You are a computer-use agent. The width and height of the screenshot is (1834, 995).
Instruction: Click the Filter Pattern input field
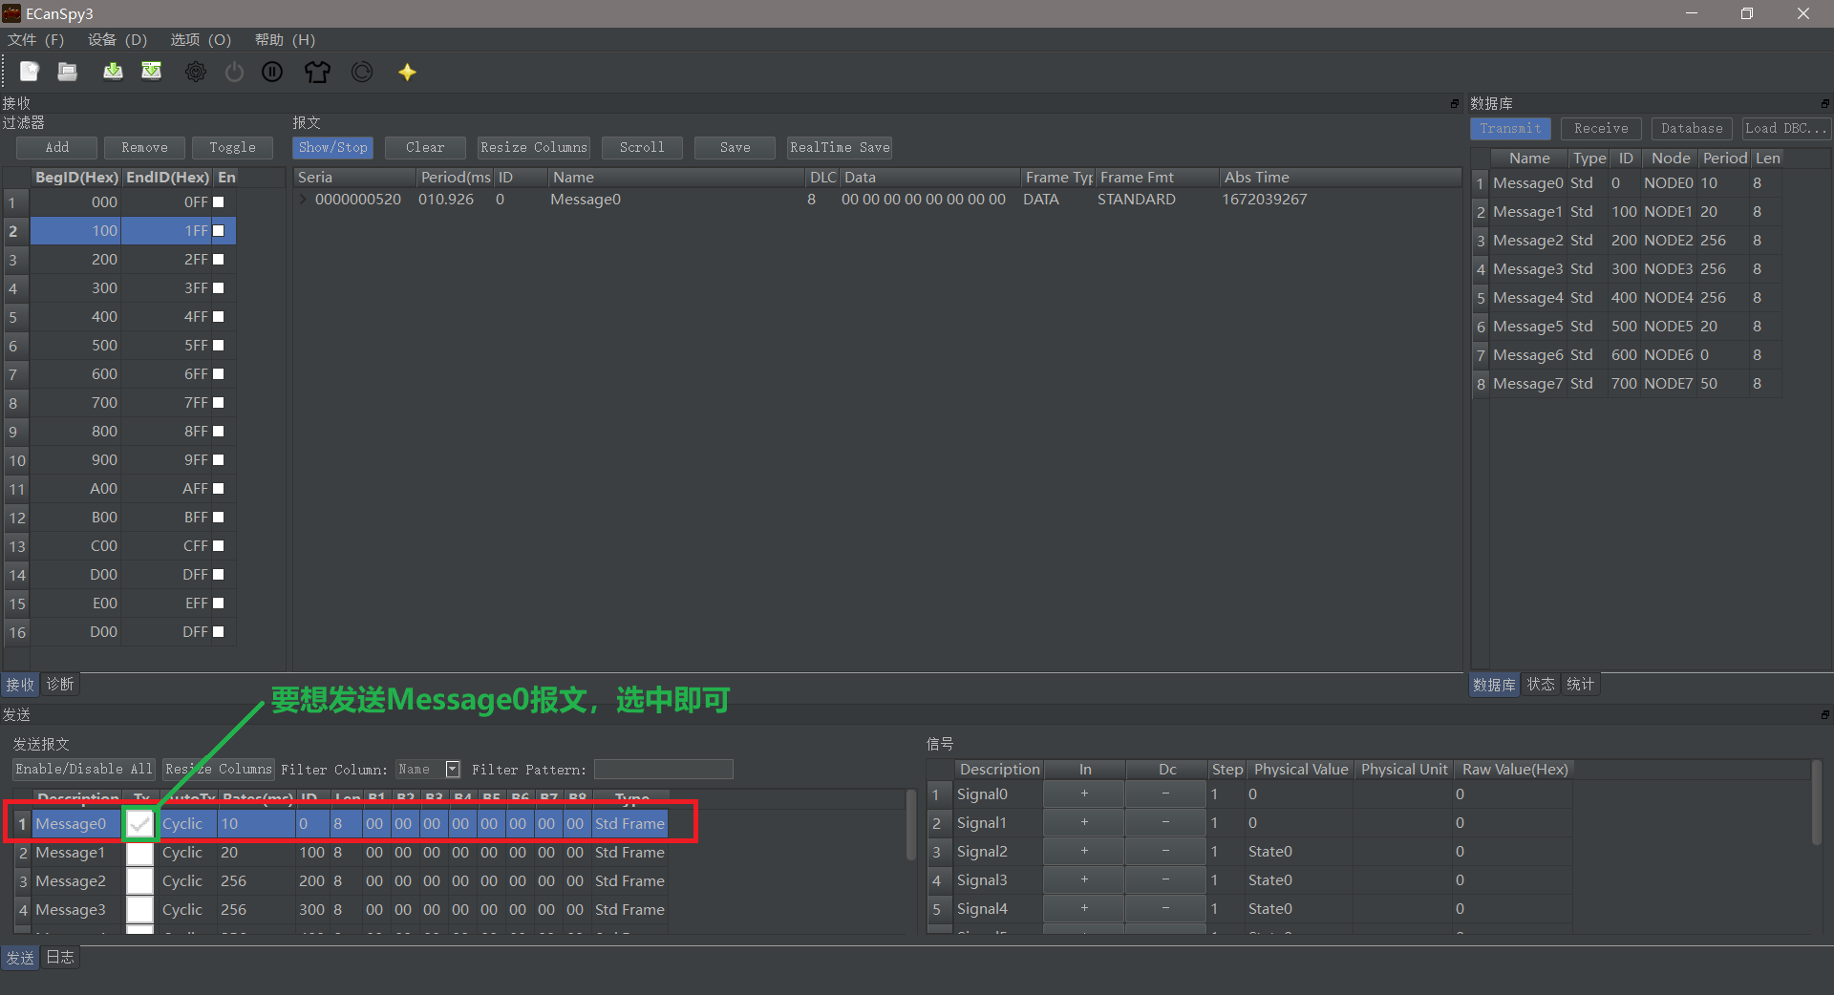pos(664,770)
